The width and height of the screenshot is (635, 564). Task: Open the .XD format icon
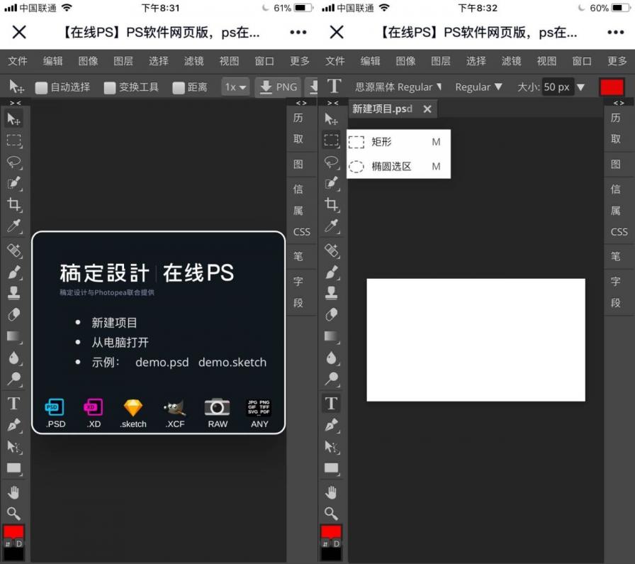tap(94, 413)
